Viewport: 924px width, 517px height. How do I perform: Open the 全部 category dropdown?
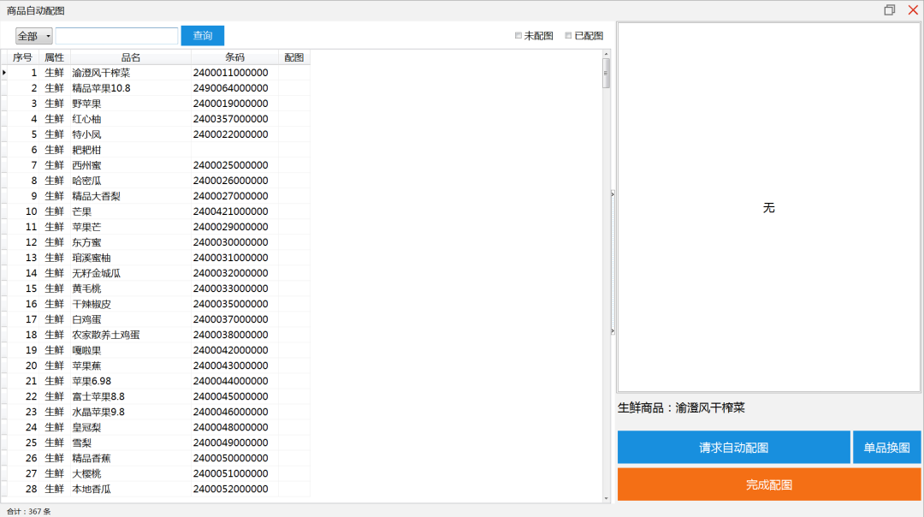(34, 36)
